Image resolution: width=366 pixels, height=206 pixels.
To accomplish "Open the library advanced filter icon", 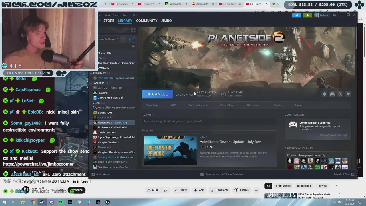I will pos(133,46).
